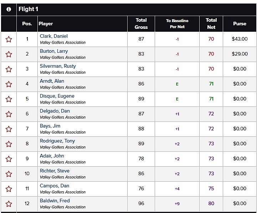Favorite Daniel Clark with the star icon
This screenshot has width=257, height=213.
9,39
